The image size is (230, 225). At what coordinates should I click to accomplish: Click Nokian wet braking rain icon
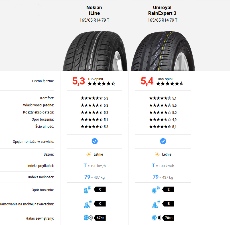coord(87,204)
